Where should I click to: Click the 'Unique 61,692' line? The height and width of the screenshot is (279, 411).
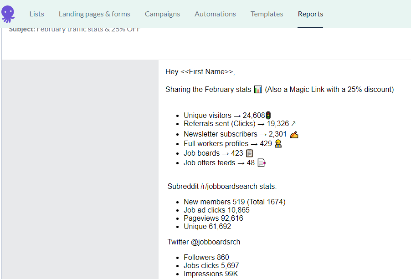point(207,226)
